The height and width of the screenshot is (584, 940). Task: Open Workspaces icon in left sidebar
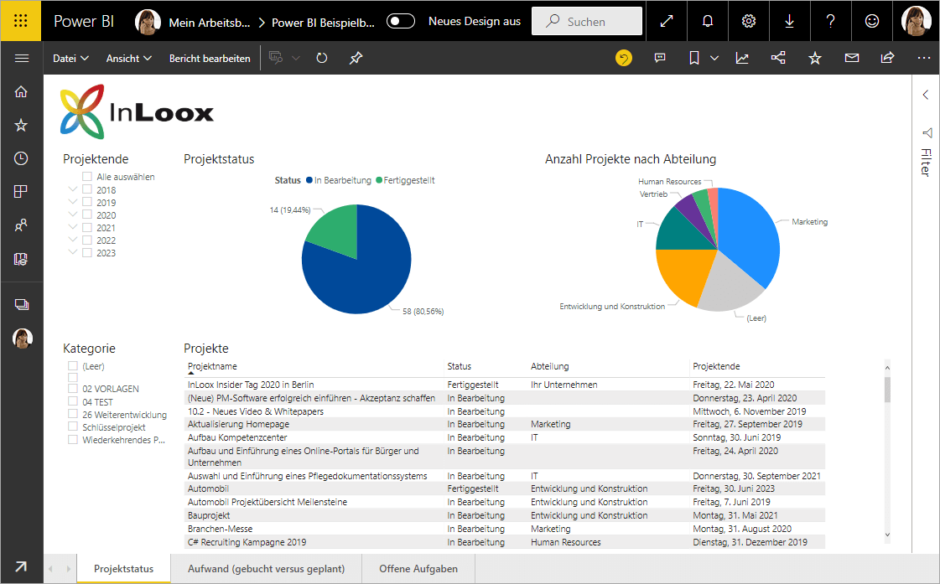click(x=22, y=304)
